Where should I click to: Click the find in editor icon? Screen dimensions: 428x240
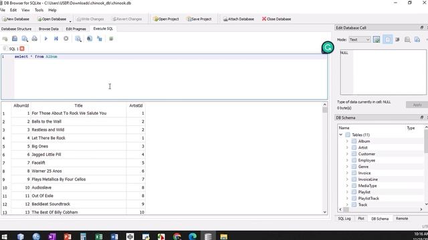[x=90, y=39]
